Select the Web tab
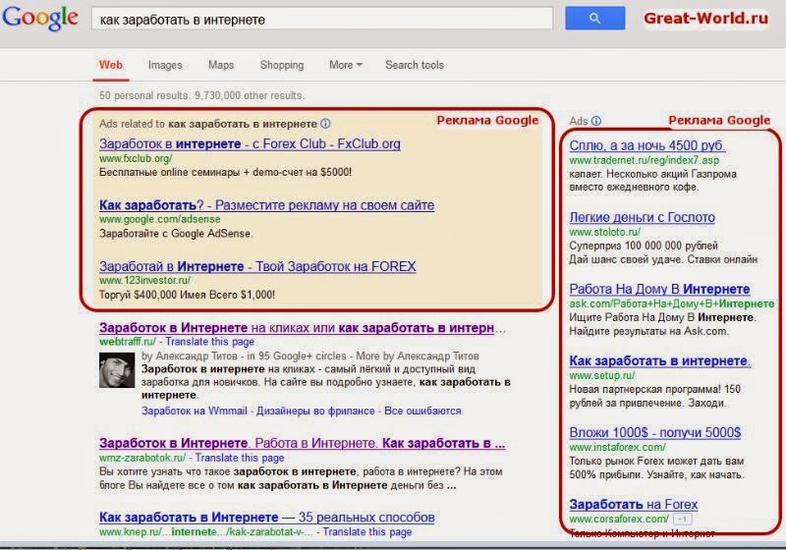Image resolution: width=786 pixels, height=550 pixels. tap(111, 65)
